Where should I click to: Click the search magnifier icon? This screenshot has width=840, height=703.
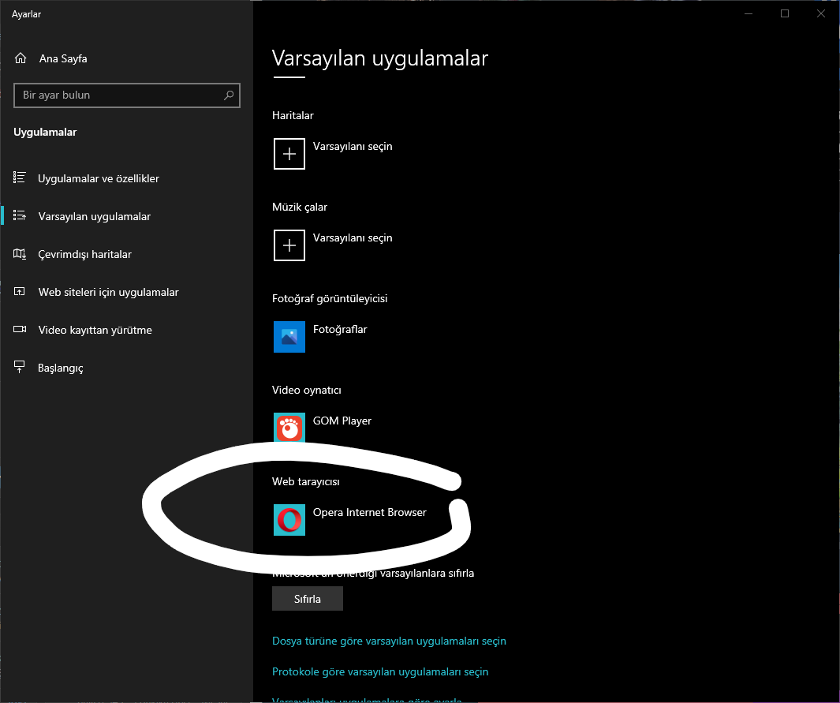[229, 95]
